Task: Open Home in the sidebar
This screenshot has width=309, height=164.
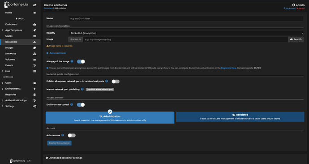Action: 9,13
